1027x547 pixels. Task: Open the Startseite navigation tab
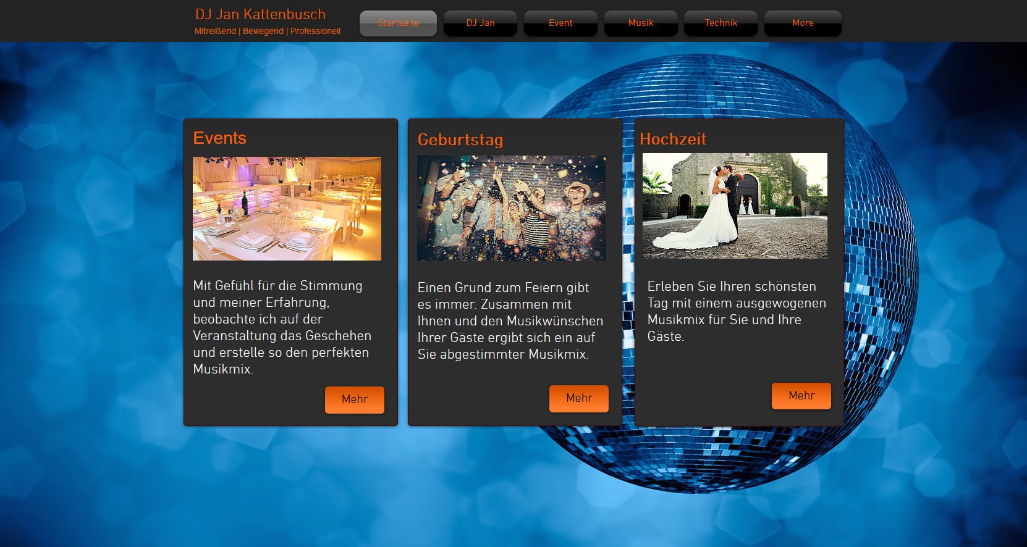click(398, 23)
